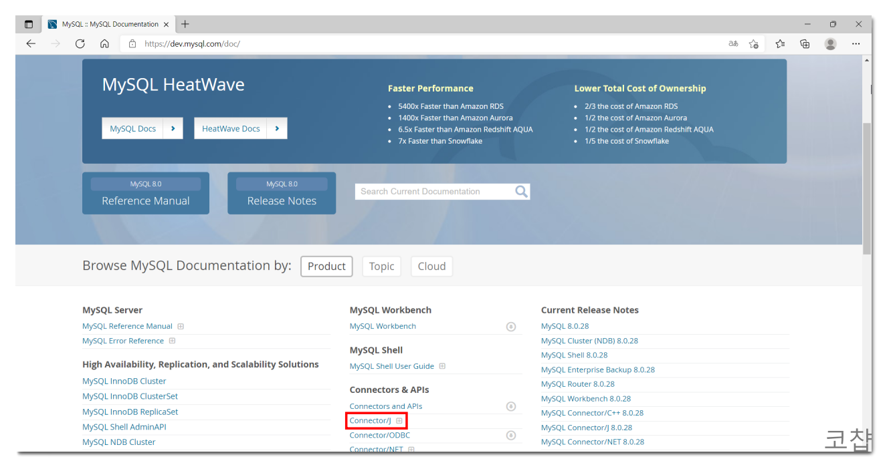
Task: Click the browser address bar URL
Action: [192, 43]
